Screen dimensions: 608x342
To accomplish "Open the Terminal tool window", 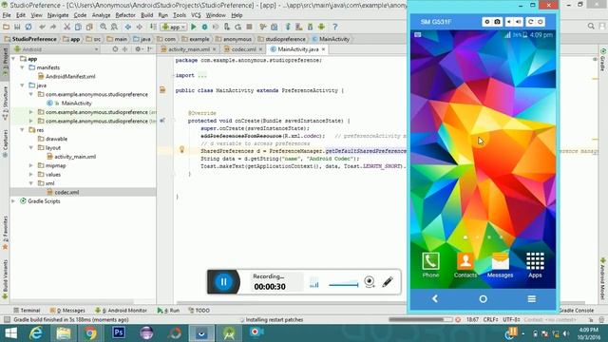I will (27, 311).
